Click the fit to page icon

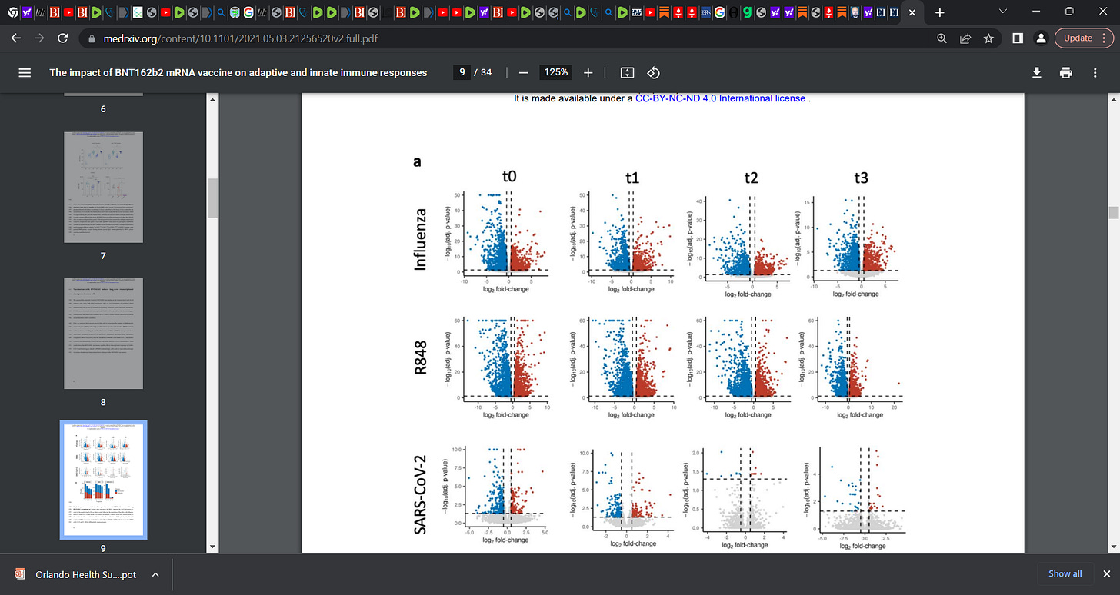click(627, 72)
